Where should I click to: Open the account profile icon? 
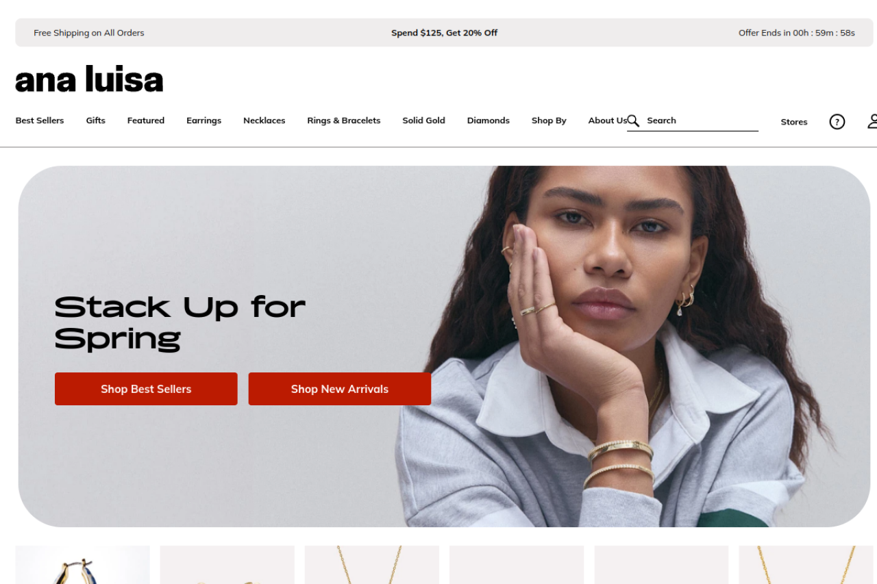point(872,122)
